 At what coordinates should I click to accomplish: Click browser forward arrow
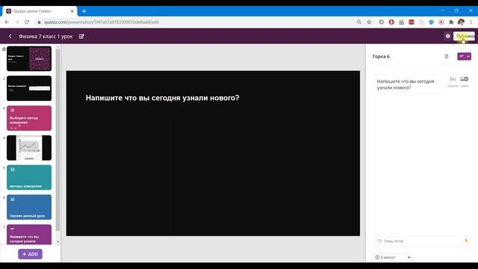[16, 22]
